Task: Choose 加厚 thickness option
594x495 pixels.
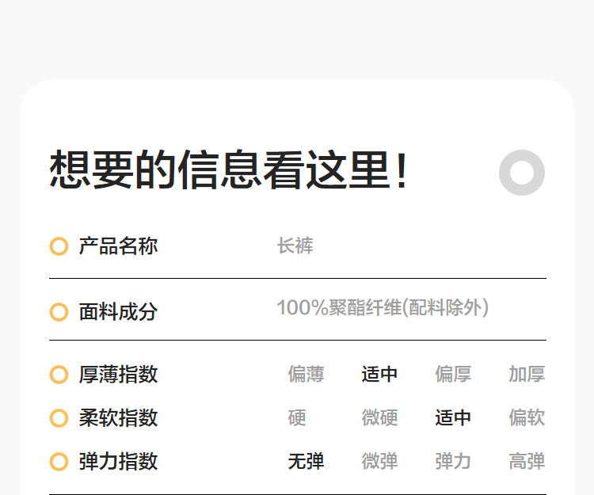Action: tap(527, 375)
